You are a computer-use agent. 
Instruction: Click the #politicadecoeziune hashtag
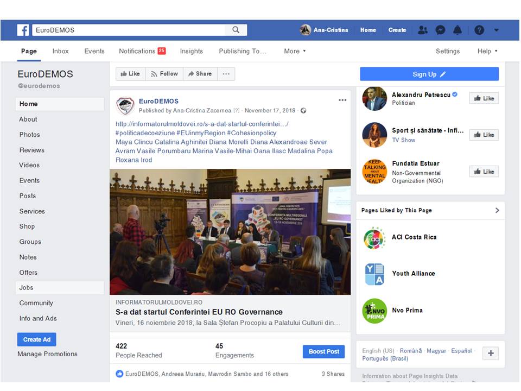coord(145,133)
